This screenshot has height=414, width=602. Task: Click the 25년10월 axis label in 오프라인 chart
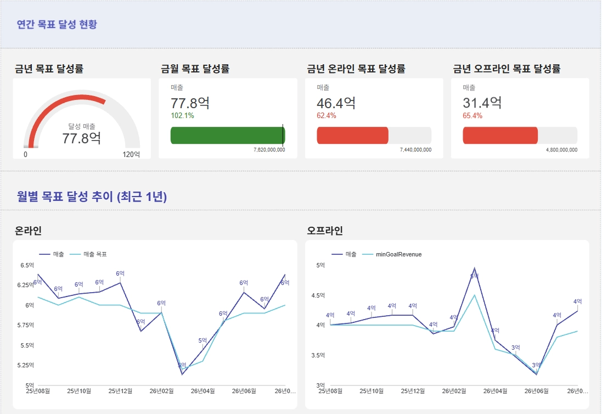click(x=372, y=391)
